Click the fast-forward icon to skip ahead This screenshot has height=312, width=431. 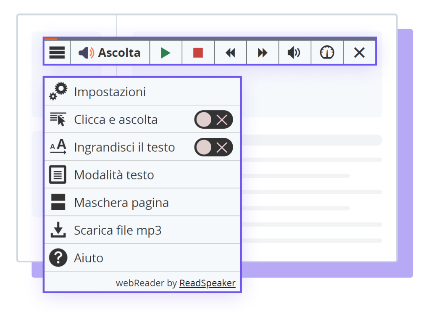coord(263,52)
